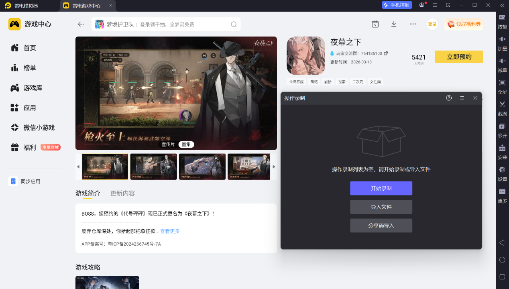Click the search magnifier icon
Viewport: 509px width, 289px height.
pyautogui.click(x=234, y=24)
